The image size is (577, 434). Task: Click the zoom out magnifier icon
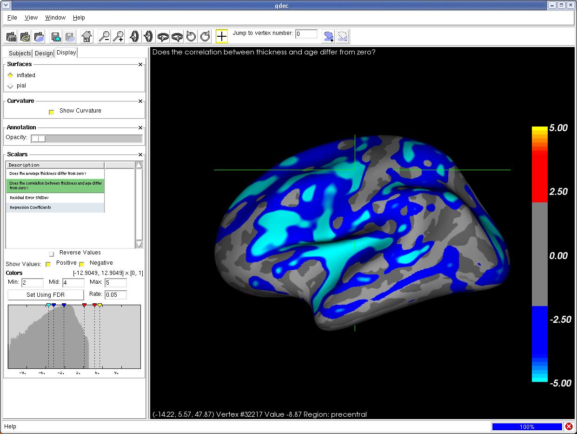pyautogui.click(x=104, y=36)
